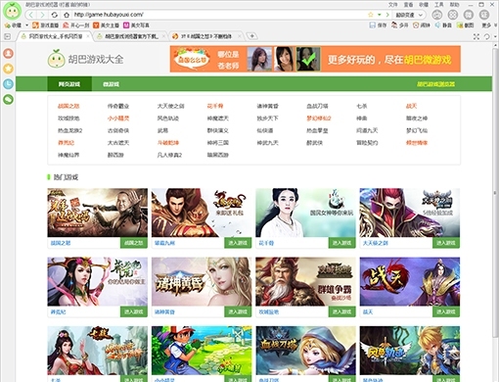Click the bookmark star in address bar
Screen dimensions: 499x382
tap(371, 15)
